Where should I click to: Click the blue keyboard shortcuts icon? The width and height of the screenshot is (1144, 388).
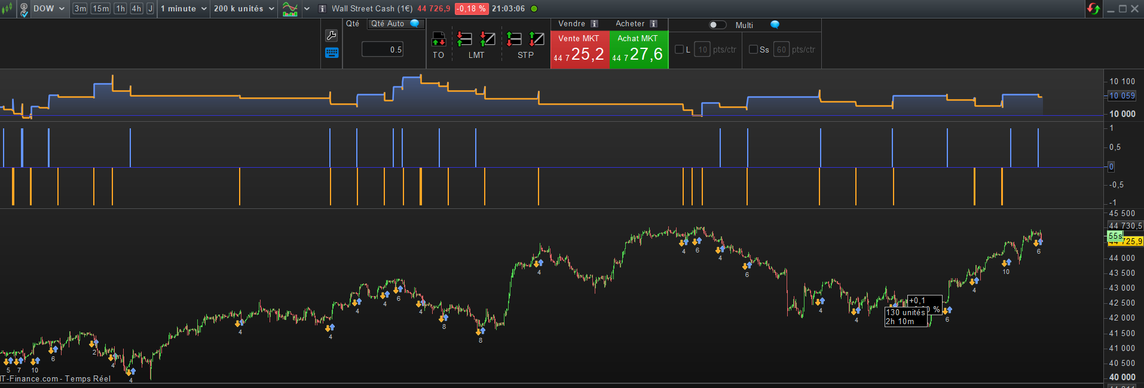click(x=332, y=53)
